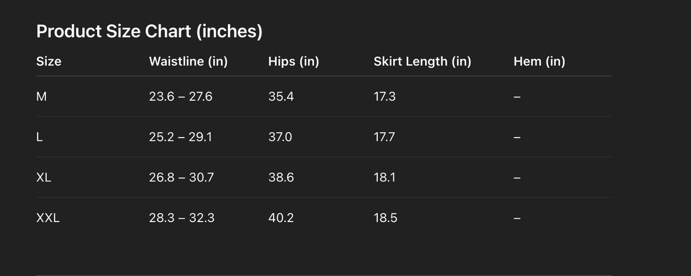
Task: Select the skirt length value 18.5
Action: pyautogui.click(x=385, y=218)
